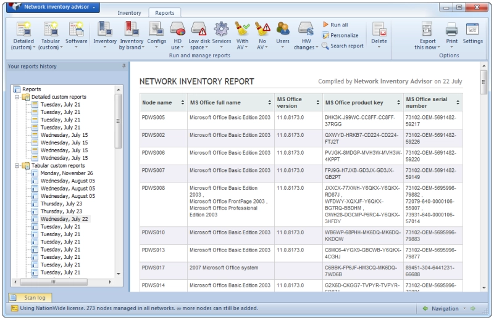This screenshot has height=320, width=494.
Task: Open the Network inventory advisor application menu
Action: pos(53,7)
